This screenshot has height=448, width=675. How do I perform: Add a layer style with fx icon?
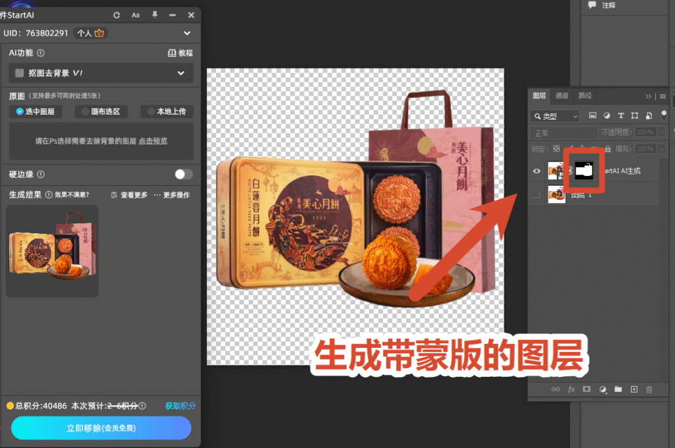[x=572, y=389]
